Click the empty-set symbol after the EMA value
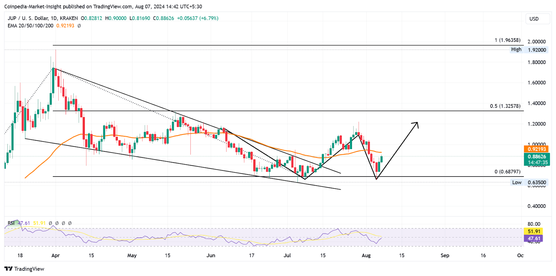The image size is (556, 276). click(79, 26)
